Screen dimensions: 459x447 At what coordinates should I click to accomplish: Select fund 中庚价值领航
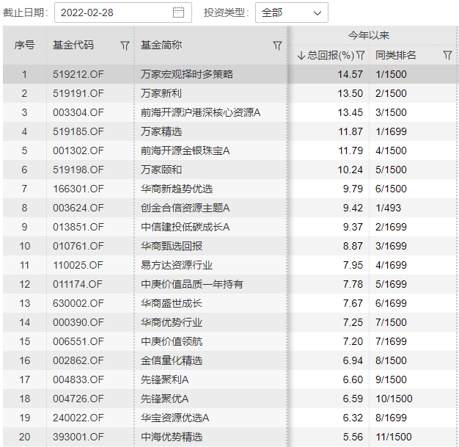click(x=172, y=341)
